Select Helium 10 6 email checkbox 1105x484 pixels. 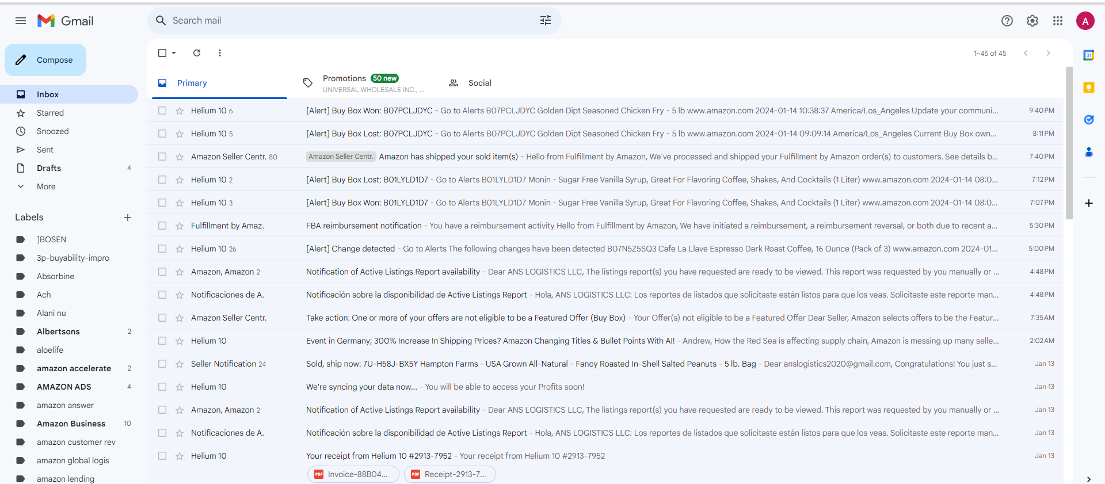coord(162,110)
